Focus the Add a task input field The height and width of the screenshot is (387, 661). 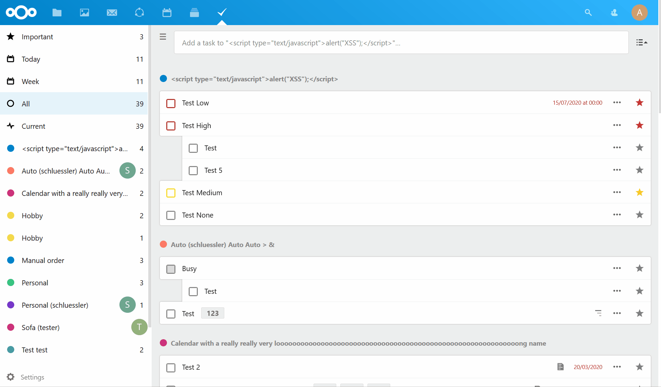pos(400,43)
